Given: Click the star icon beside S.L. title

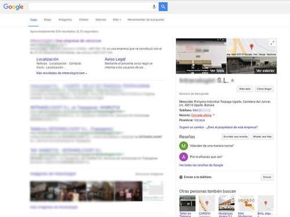Looking at the screenshot, I should (x=233, y=80).
